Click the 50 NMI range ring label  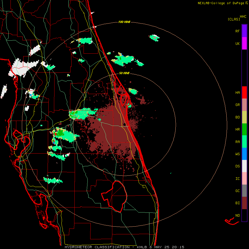point(124,73)
